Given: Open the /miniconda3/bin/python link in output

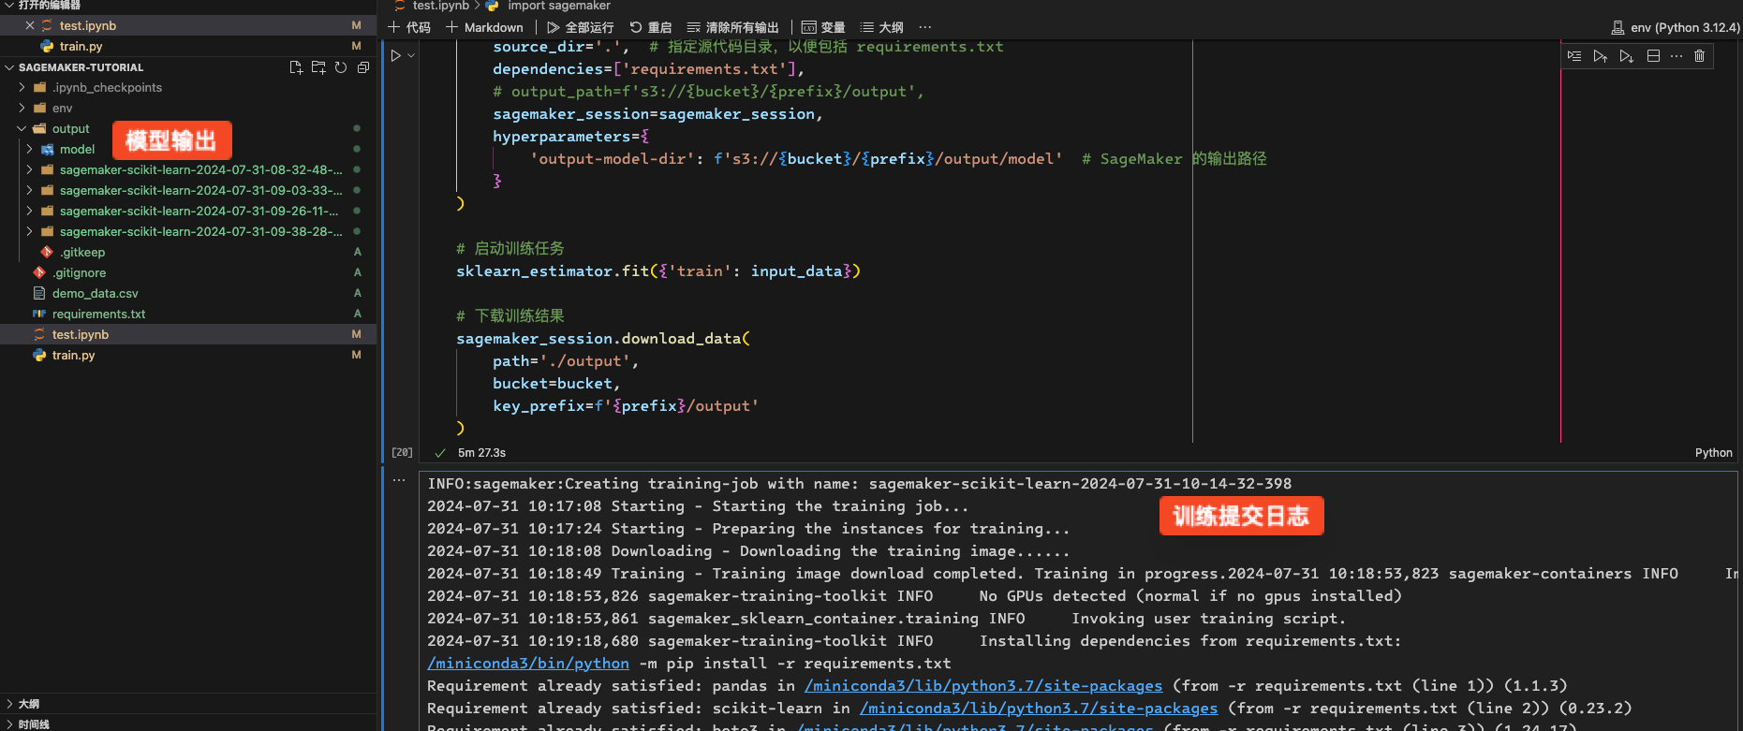Looking at the screenshot, I should 528,664.
